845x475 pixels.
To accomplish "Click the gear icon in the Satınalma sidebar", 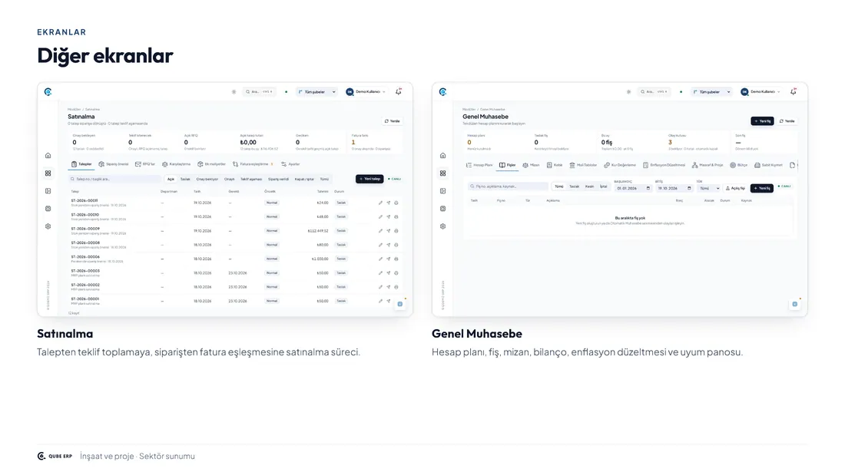I will [x=48, y=226].
